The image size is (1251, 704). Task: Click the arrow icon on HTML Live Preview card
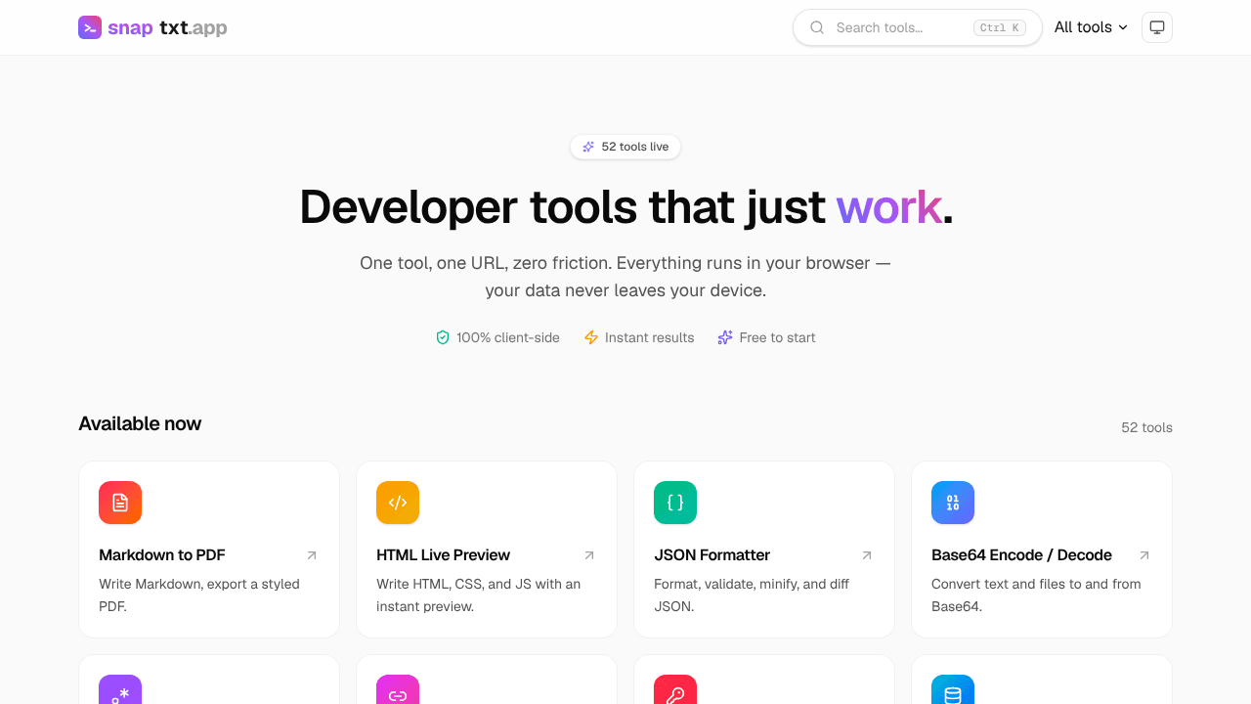tap(589, 555)
